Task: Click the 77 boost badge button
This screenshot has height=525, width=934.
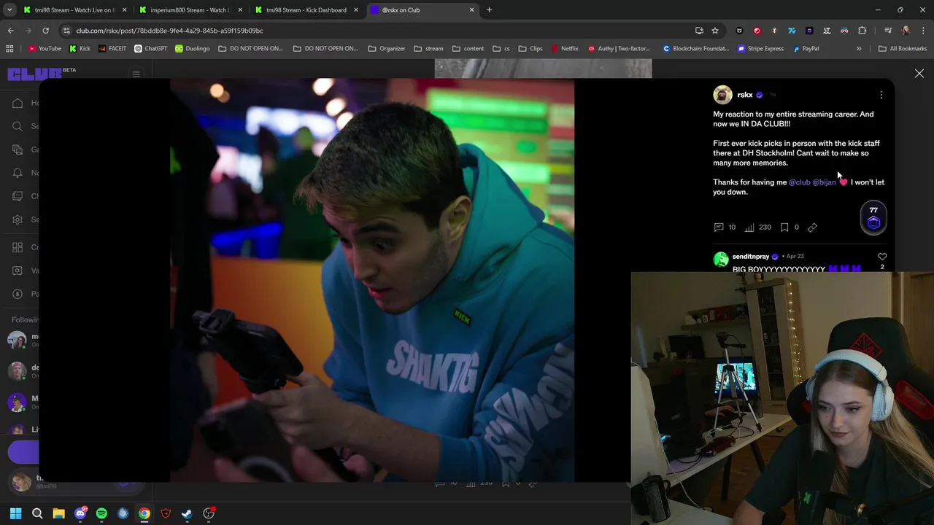Action: (x=873, y=219)
